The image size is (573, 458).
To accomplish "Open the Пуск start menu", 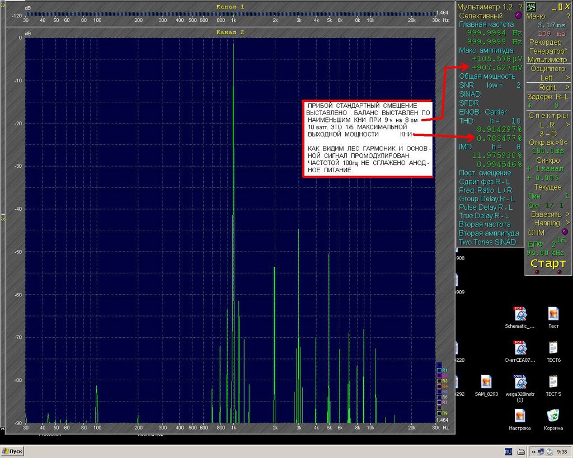I will [12, 451].
